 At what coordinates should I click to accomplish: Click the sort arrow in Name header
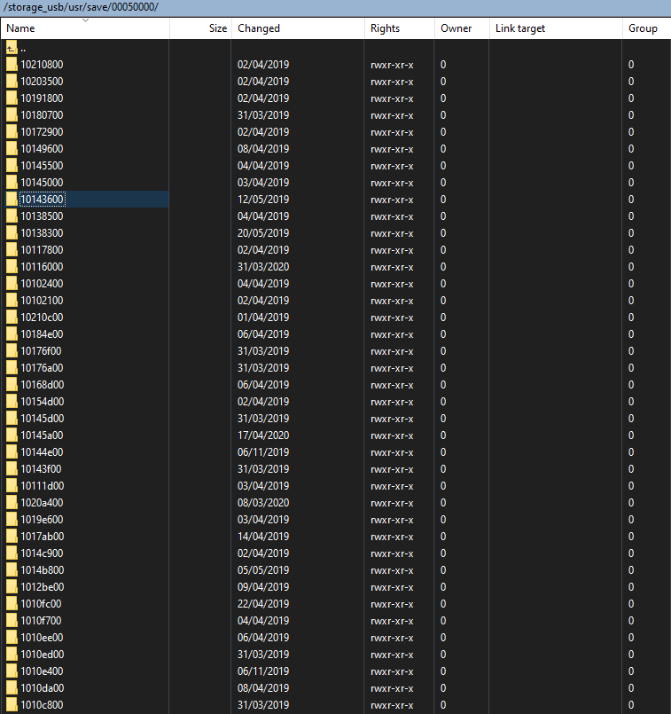click(85, 20)
